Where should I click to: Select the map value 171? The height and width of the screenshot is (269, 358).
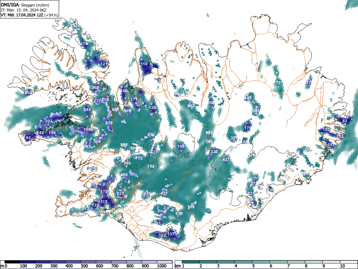tap(134, 99)
